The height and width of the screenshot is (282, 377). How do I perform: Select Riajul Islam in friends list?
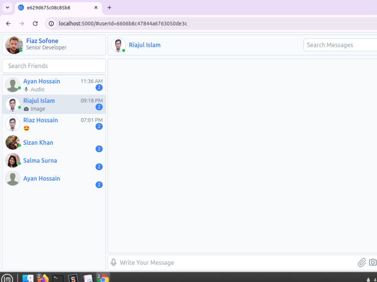54,104
